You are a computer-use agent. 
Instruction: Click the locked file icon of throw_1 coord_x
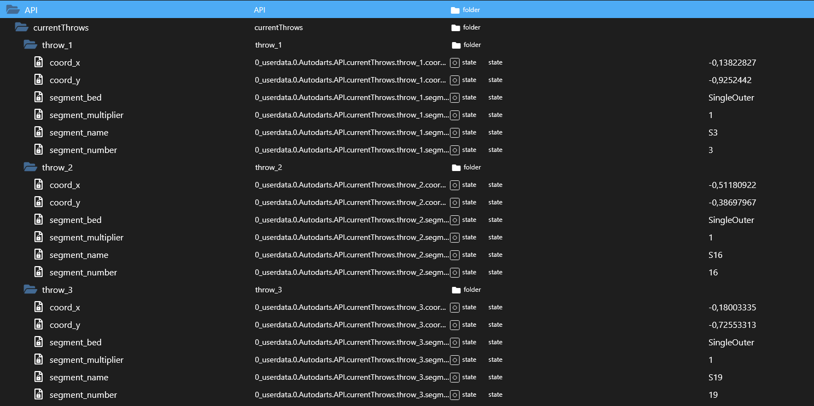pos(38,62)
